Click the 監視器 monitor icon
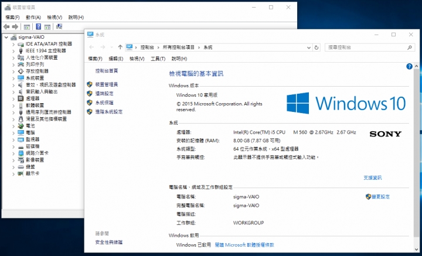Screen dimensions: 422x256 (21, 139)
